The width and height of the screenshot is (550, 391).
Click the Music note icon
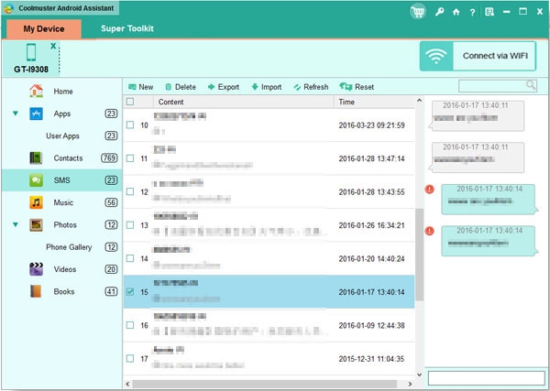(x=36, y=202)
